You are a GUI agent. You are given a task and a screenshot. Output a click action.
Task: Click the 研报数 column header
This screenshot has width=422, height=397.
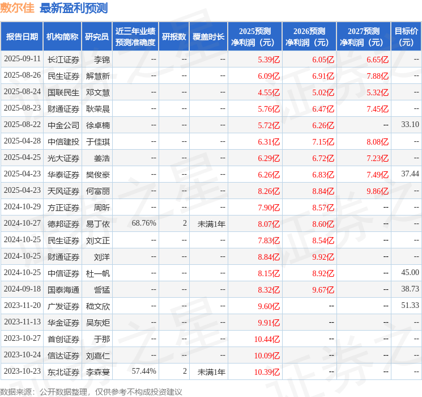(174, 36)
